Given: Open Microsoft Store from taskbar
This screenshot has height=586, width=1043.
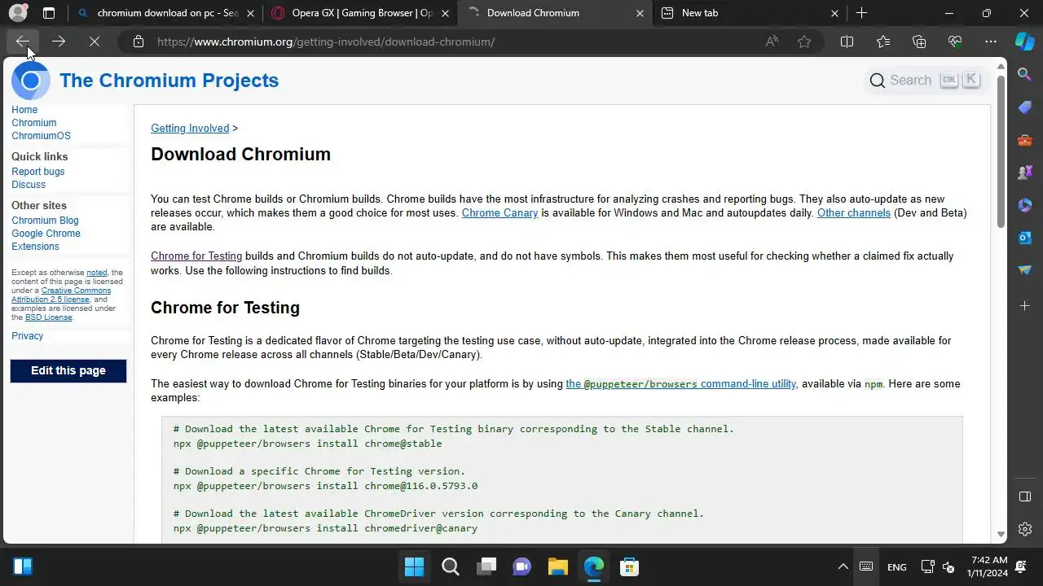Looking at the screenshot, I should tap(629, 566).
